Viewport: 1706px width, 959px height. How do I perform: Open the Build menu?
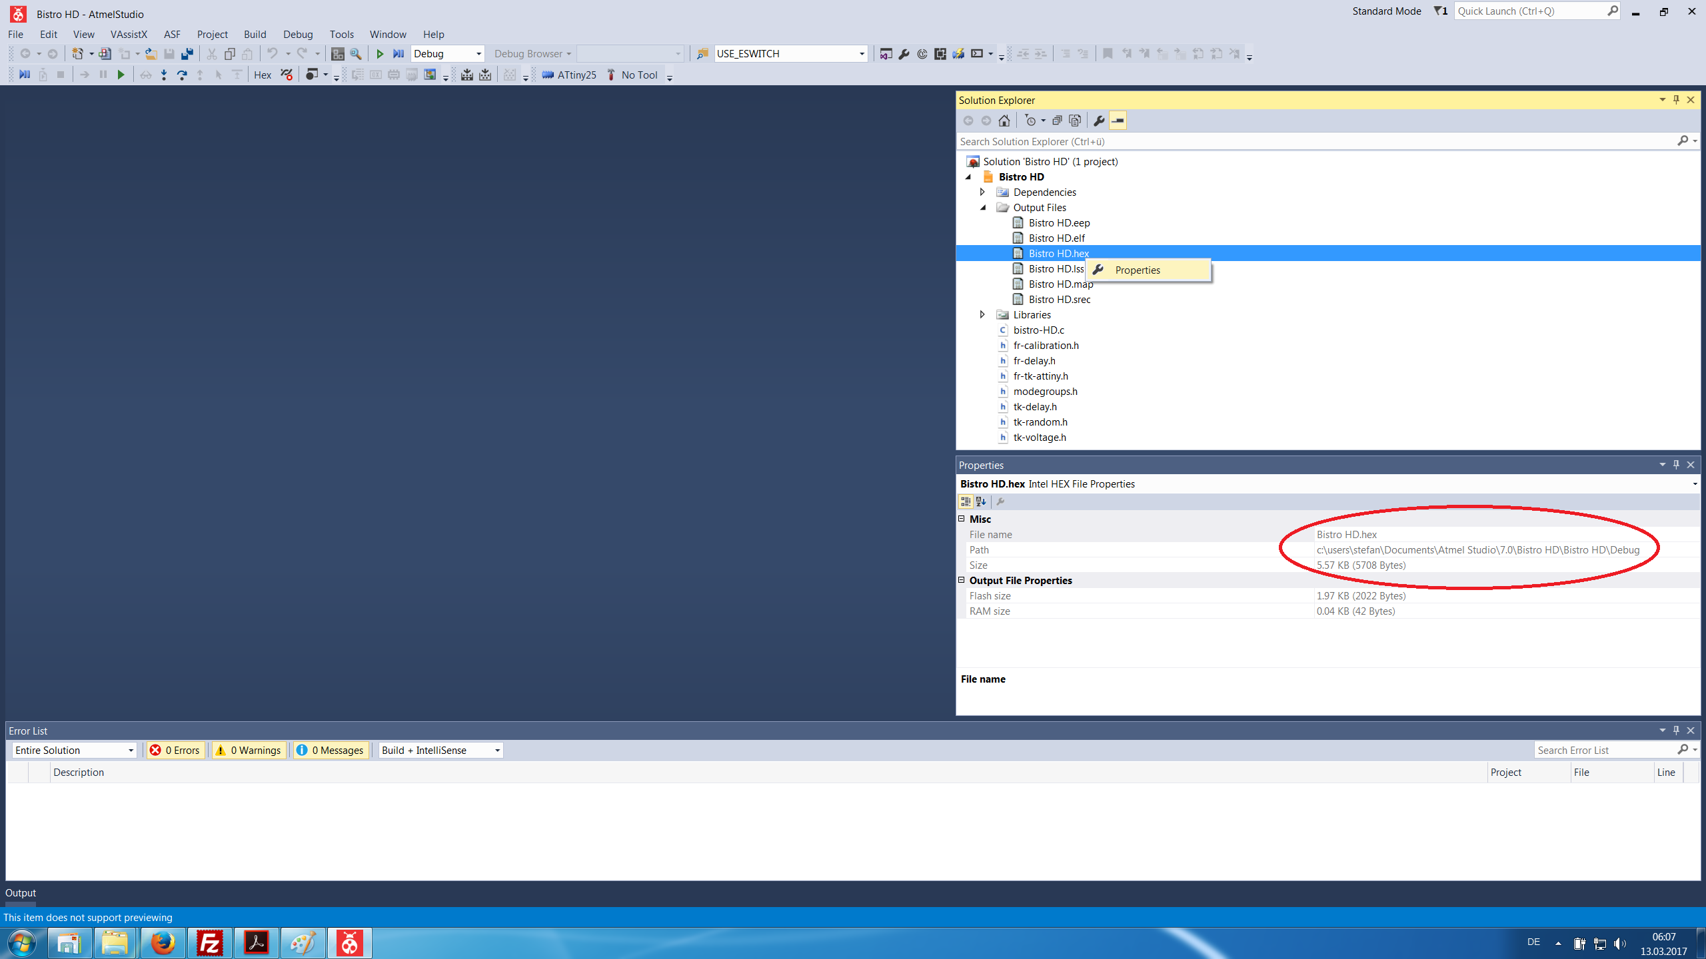[255, 35]
